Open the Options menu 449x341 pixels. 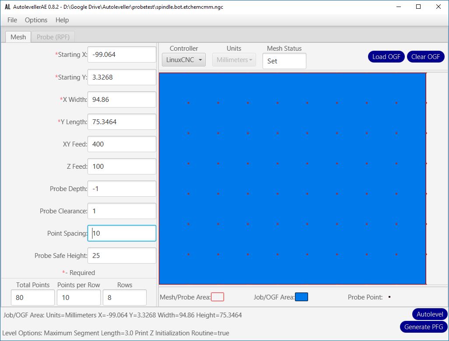pyautogui.click(x=36, y=20)
